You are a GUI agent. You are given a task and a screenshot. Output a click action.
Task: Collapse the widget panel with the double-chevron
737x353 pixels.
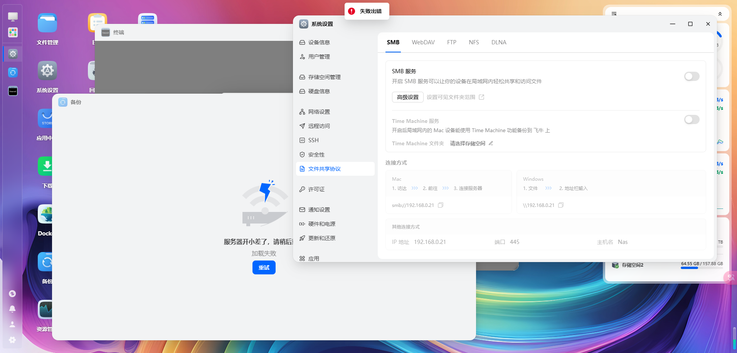(720, 14)
